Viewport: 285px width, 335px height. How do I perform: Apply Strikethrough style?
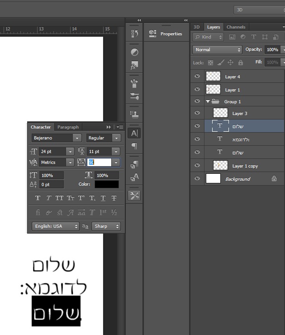114,198
